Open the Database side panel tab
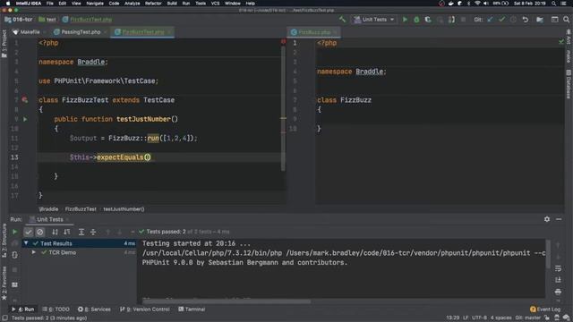 click(x=569, y=84)
